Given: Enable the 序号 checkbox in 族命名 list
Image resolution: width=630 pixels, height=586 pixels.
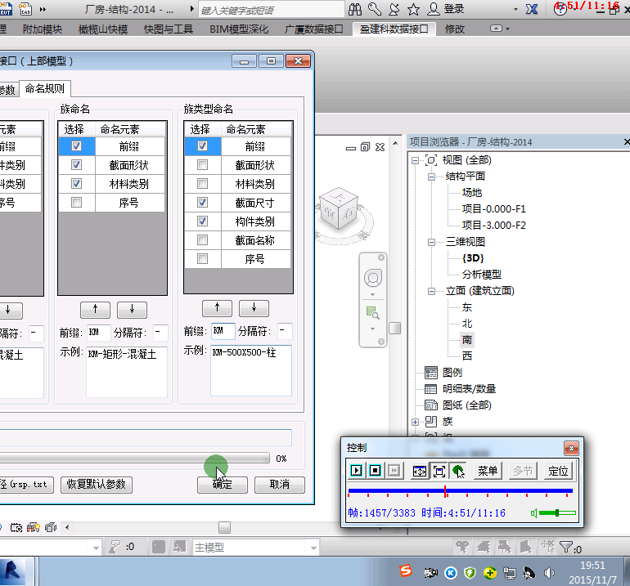Looking at the screenshot, I should pos(76,202).
